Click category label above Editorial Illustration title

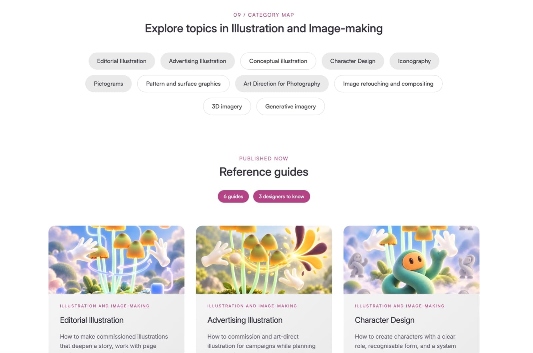[x=105, y=306]
